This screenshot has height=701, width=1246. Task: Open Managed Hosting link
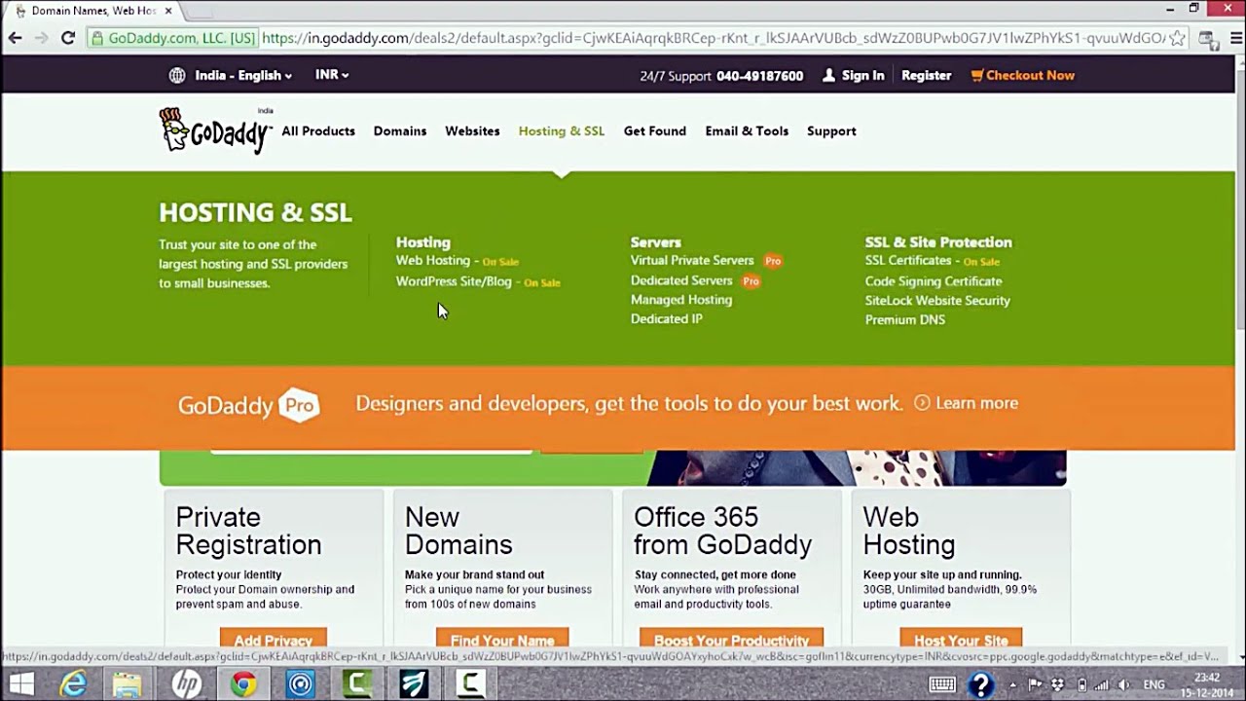(681, 300)
